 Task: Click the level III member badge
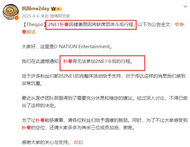[59, 9]
